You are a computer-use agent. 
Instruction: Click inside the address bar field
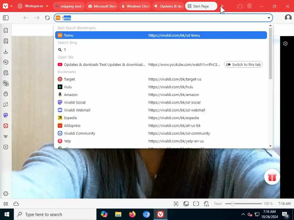coord(163,18)
